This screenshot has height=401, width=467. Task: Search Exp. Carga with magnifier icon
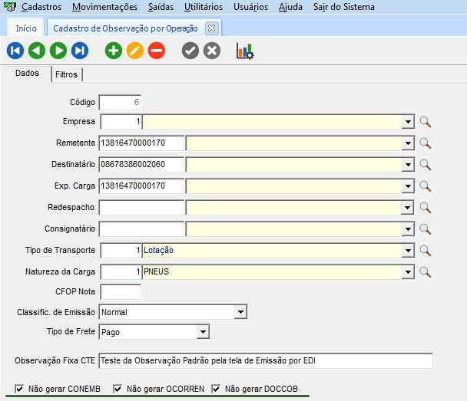click(x=426, y=186)
